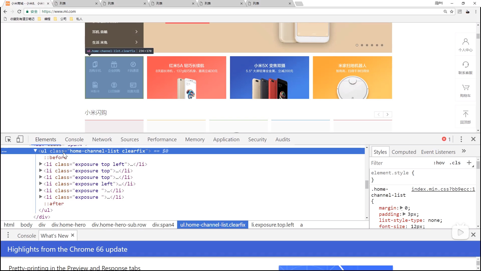Switch to the Network tab

(x=102, y=140)
